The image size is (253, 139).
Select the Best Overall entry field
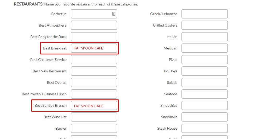[94, 83]
